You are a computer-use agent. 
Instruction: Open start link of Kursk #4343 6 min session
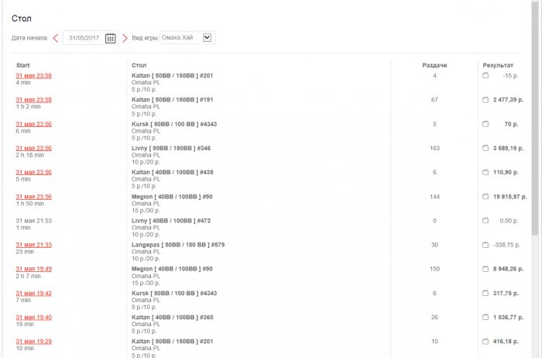33,124
